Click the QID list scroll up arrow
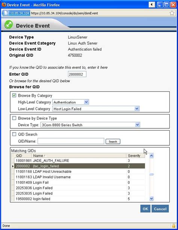 [x=151, y=155]
